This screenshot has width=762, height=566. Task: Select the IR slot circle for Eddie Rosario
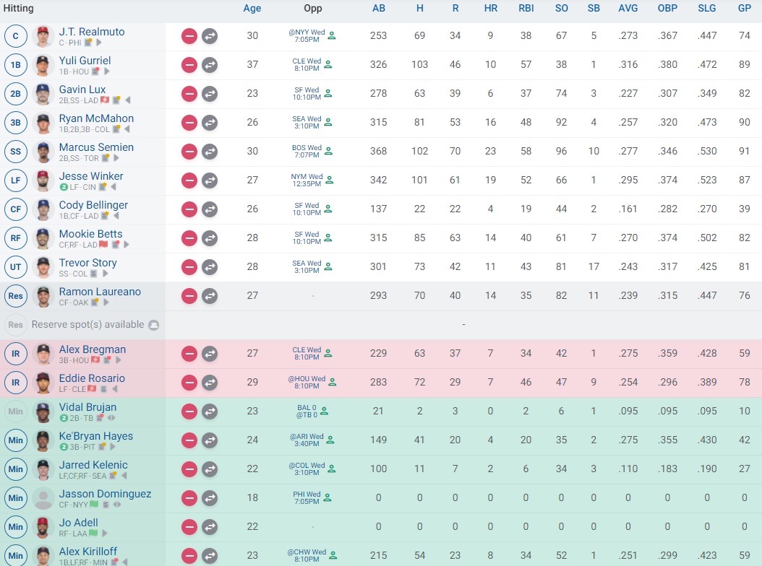15,383
